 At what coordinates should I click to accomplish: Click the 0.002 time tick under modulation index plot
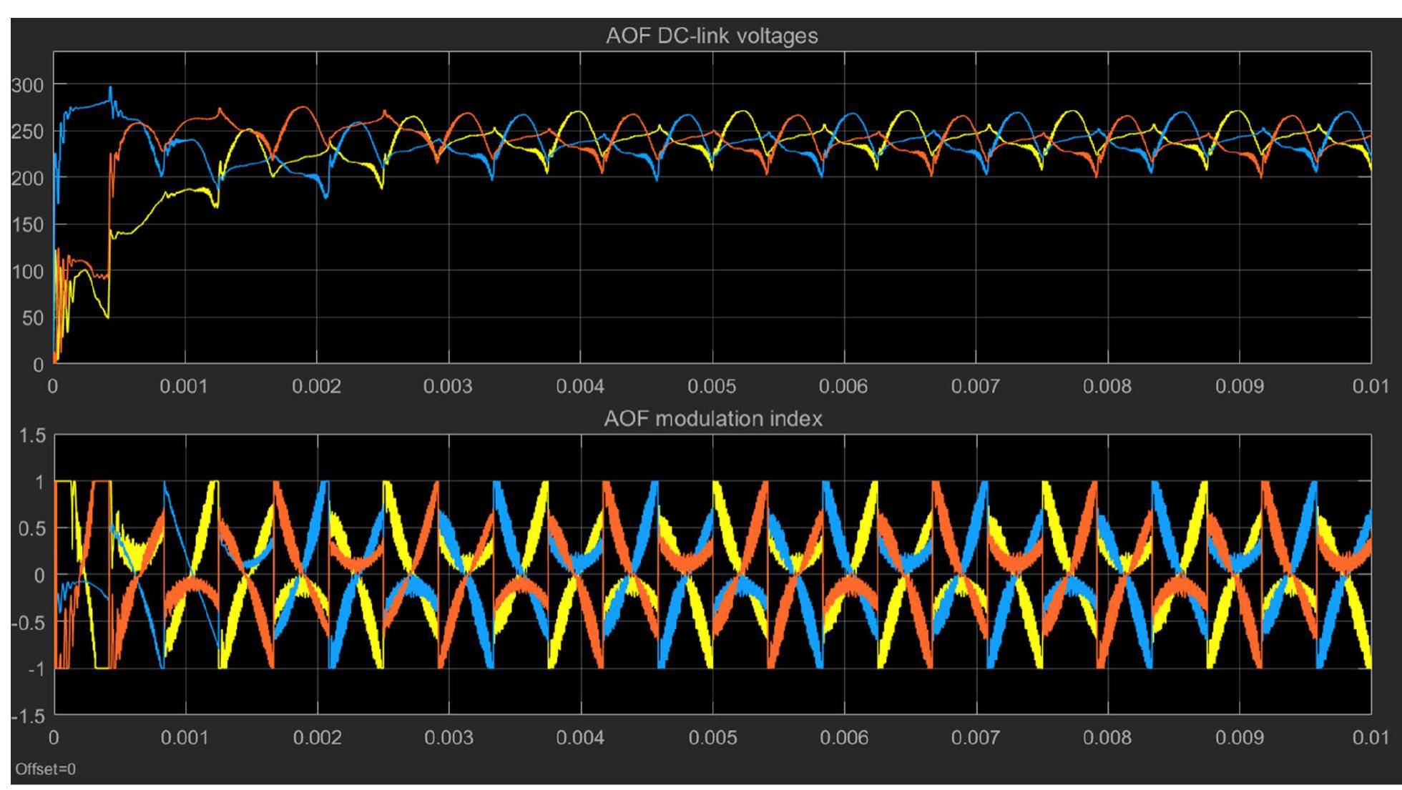[x=316, y=737]
